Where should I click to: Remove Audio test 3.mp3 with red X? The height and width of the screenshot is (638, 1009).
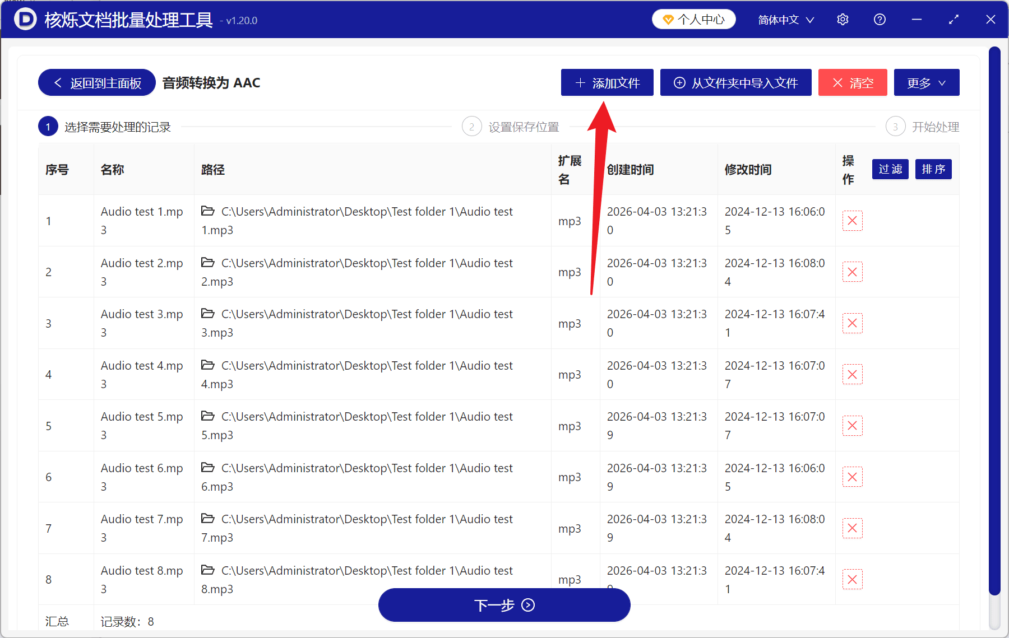852,323
